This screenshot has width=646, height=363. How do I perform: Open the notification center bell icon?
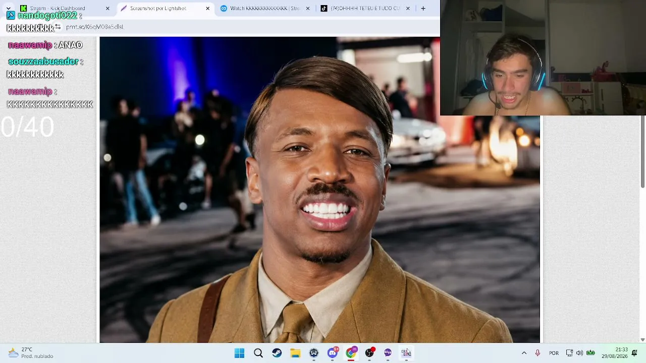coord(635,353)
